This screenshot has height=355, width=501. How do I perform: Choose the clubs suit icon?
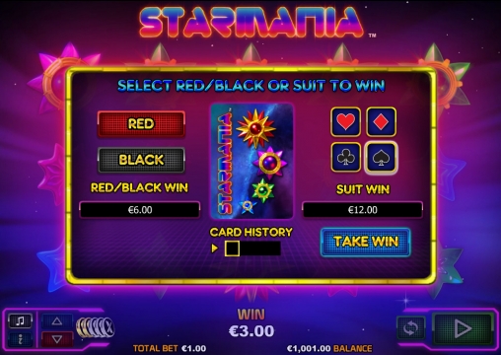coord(345,157)
